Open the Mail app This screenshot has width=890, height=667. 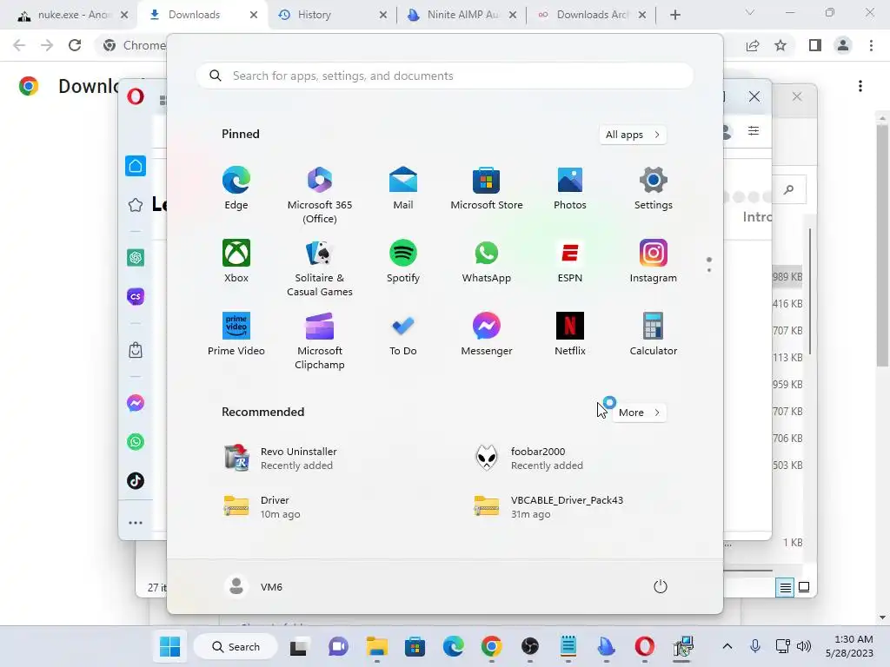pyautogui.click(x=403, y=188)
